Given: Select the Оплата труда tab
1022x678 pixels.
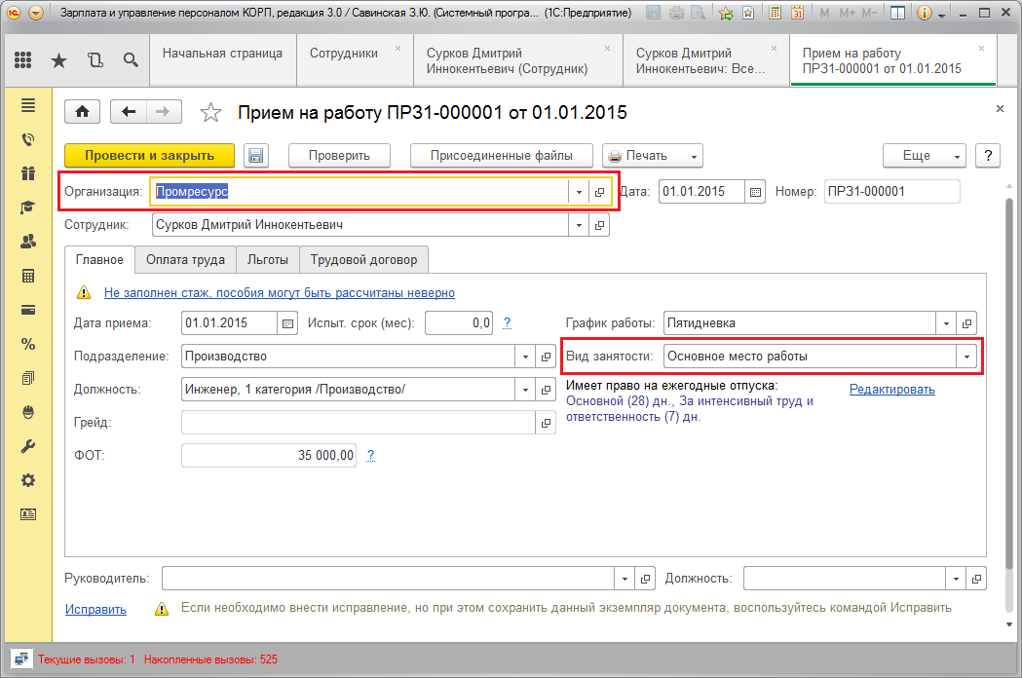Looking at the screenshot, I should coord(185,259).
